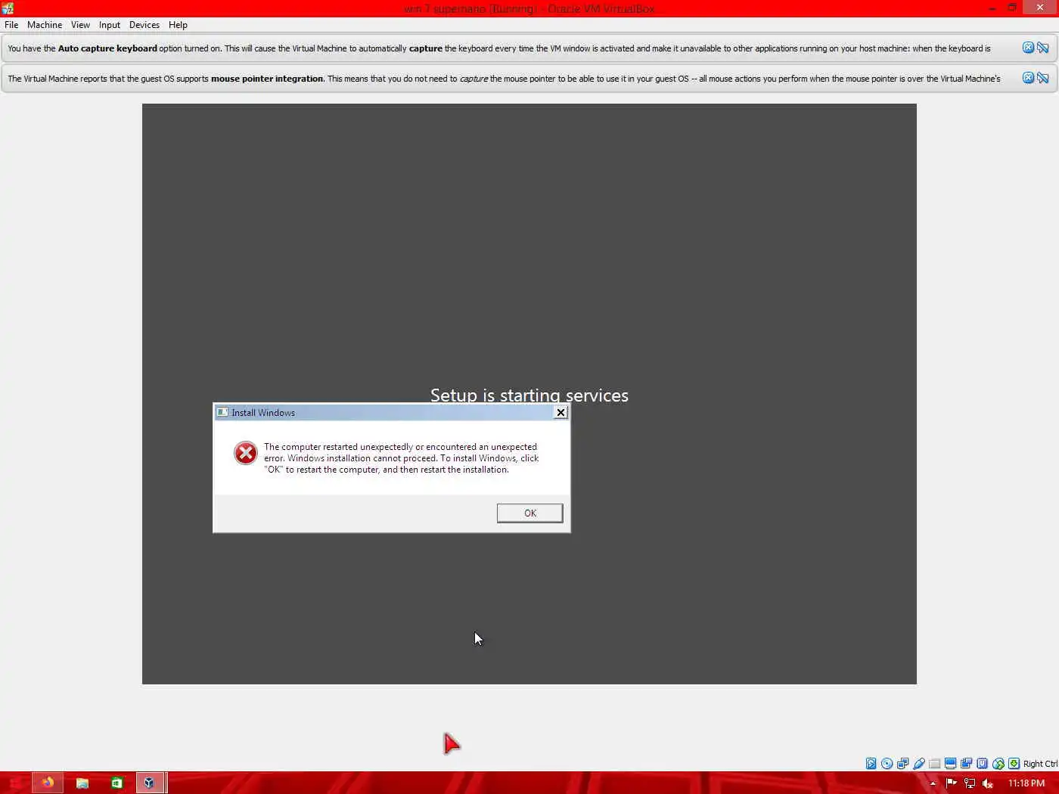Open the File menu
The height and width of the screenshot is (794, 1059).
coord(11,25)
